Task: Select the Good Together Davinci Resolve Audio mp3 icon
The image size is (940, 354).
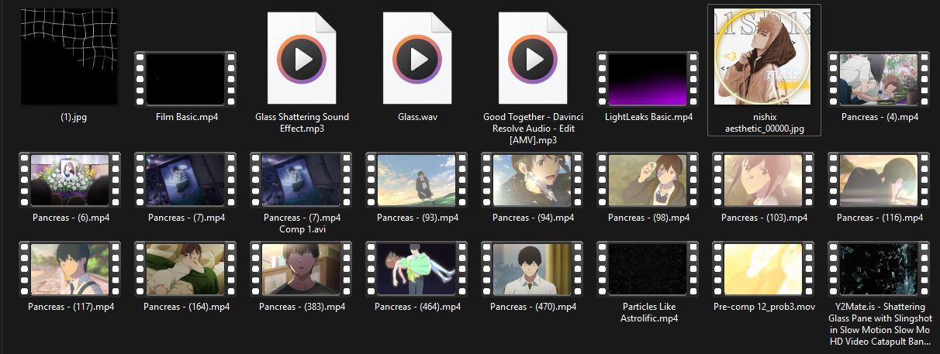Action: (x=534, y=59)
